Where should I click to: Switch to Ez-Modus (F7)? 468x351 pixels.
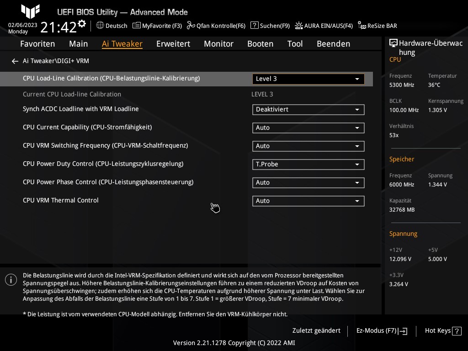coord(382,331)
